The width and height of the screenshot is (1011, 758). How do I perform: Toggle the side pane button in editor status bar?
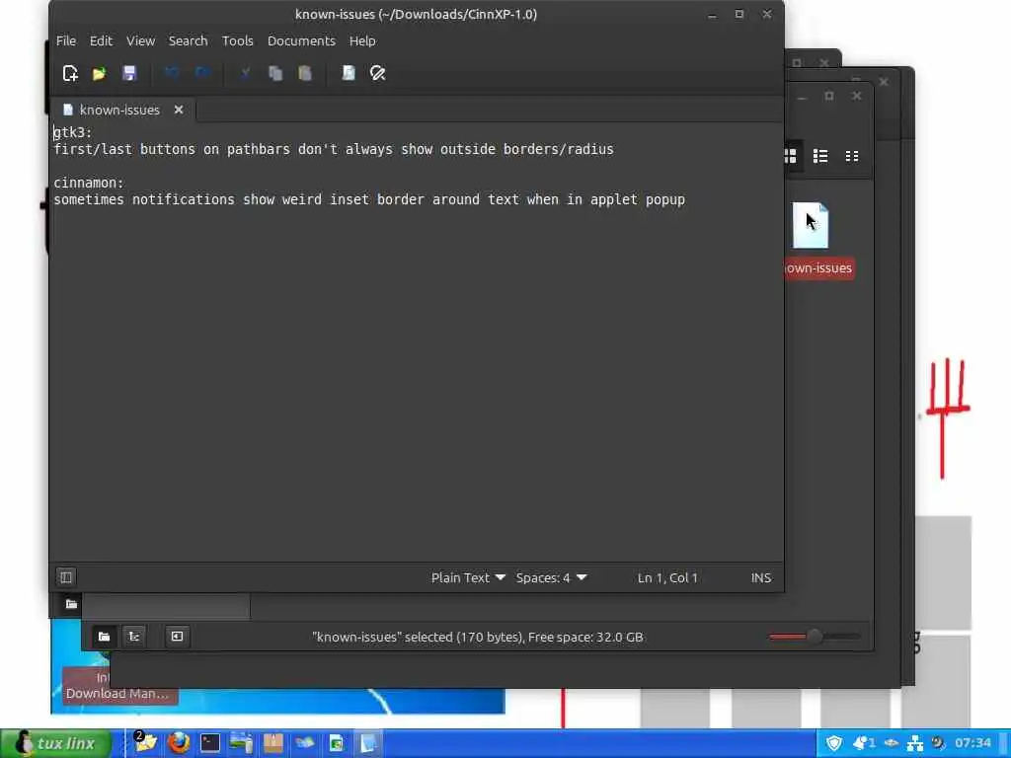tap(66, 576)
